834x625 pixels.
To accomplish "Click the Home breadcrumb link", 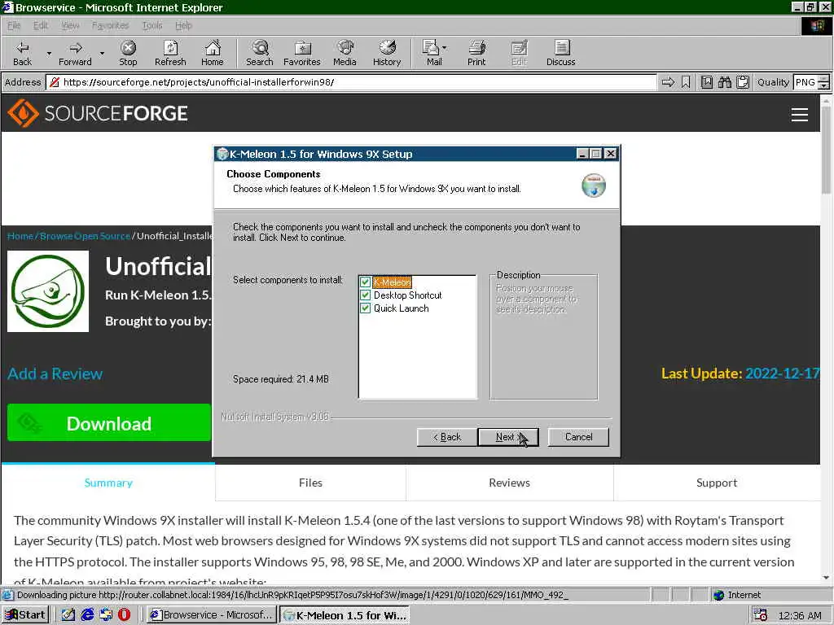I will pos(20,236).
